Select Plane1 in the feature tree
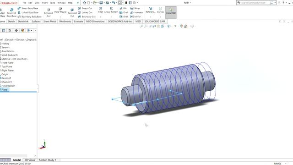The image size is (293, 165). click(x=5, y=90)
